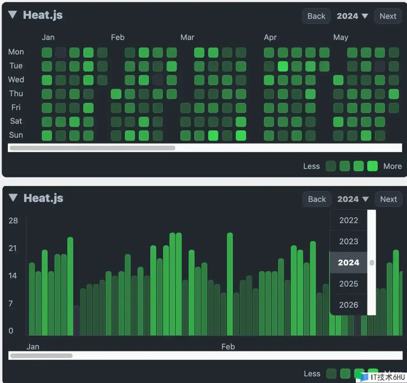Click first Thursday cell under Feb
The height and width of the screenshot is (383, 407).
pyautogui.click(x=116, y=94)
